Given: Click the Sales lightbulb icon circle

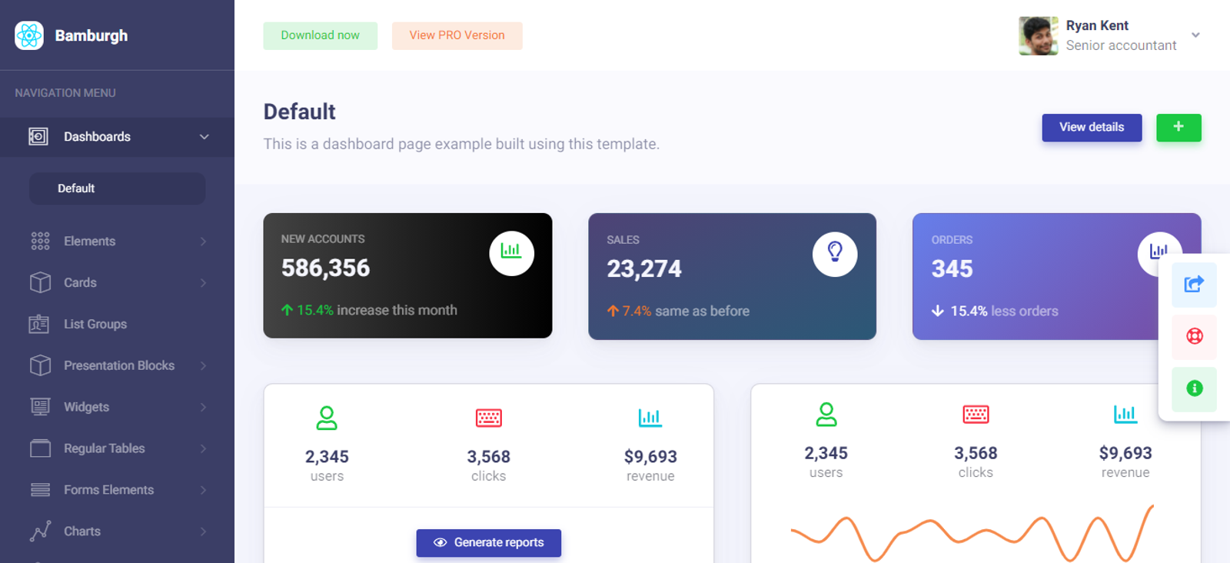Looking at the screenshot, I should click(835, 254).
